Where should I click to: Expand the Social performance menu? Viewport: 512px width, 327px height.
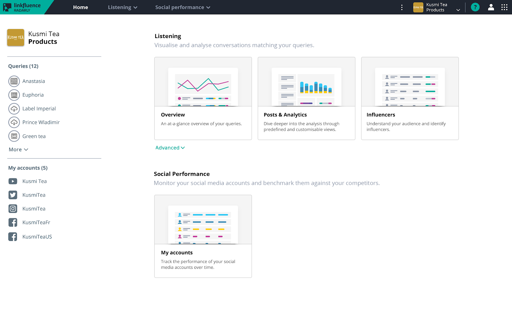[183, 7]
